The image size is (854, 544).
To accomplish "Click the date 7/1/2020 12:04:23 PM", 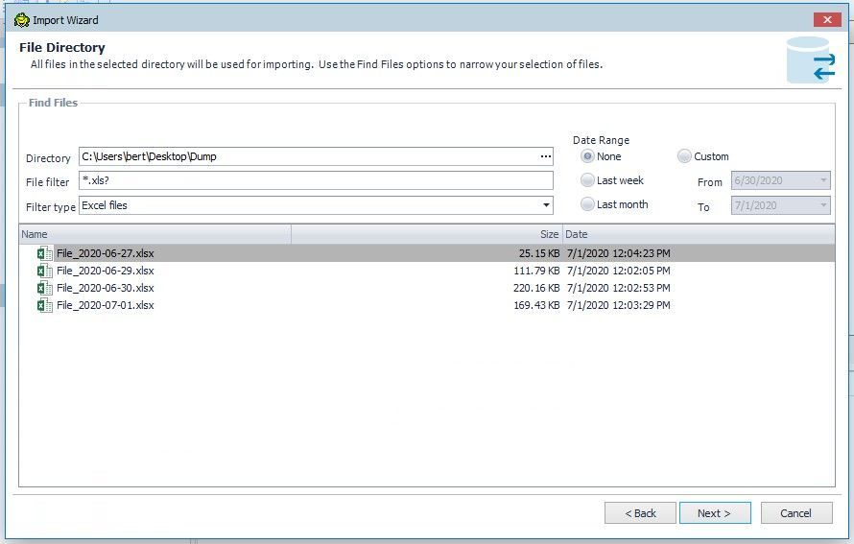I will 618,253.
